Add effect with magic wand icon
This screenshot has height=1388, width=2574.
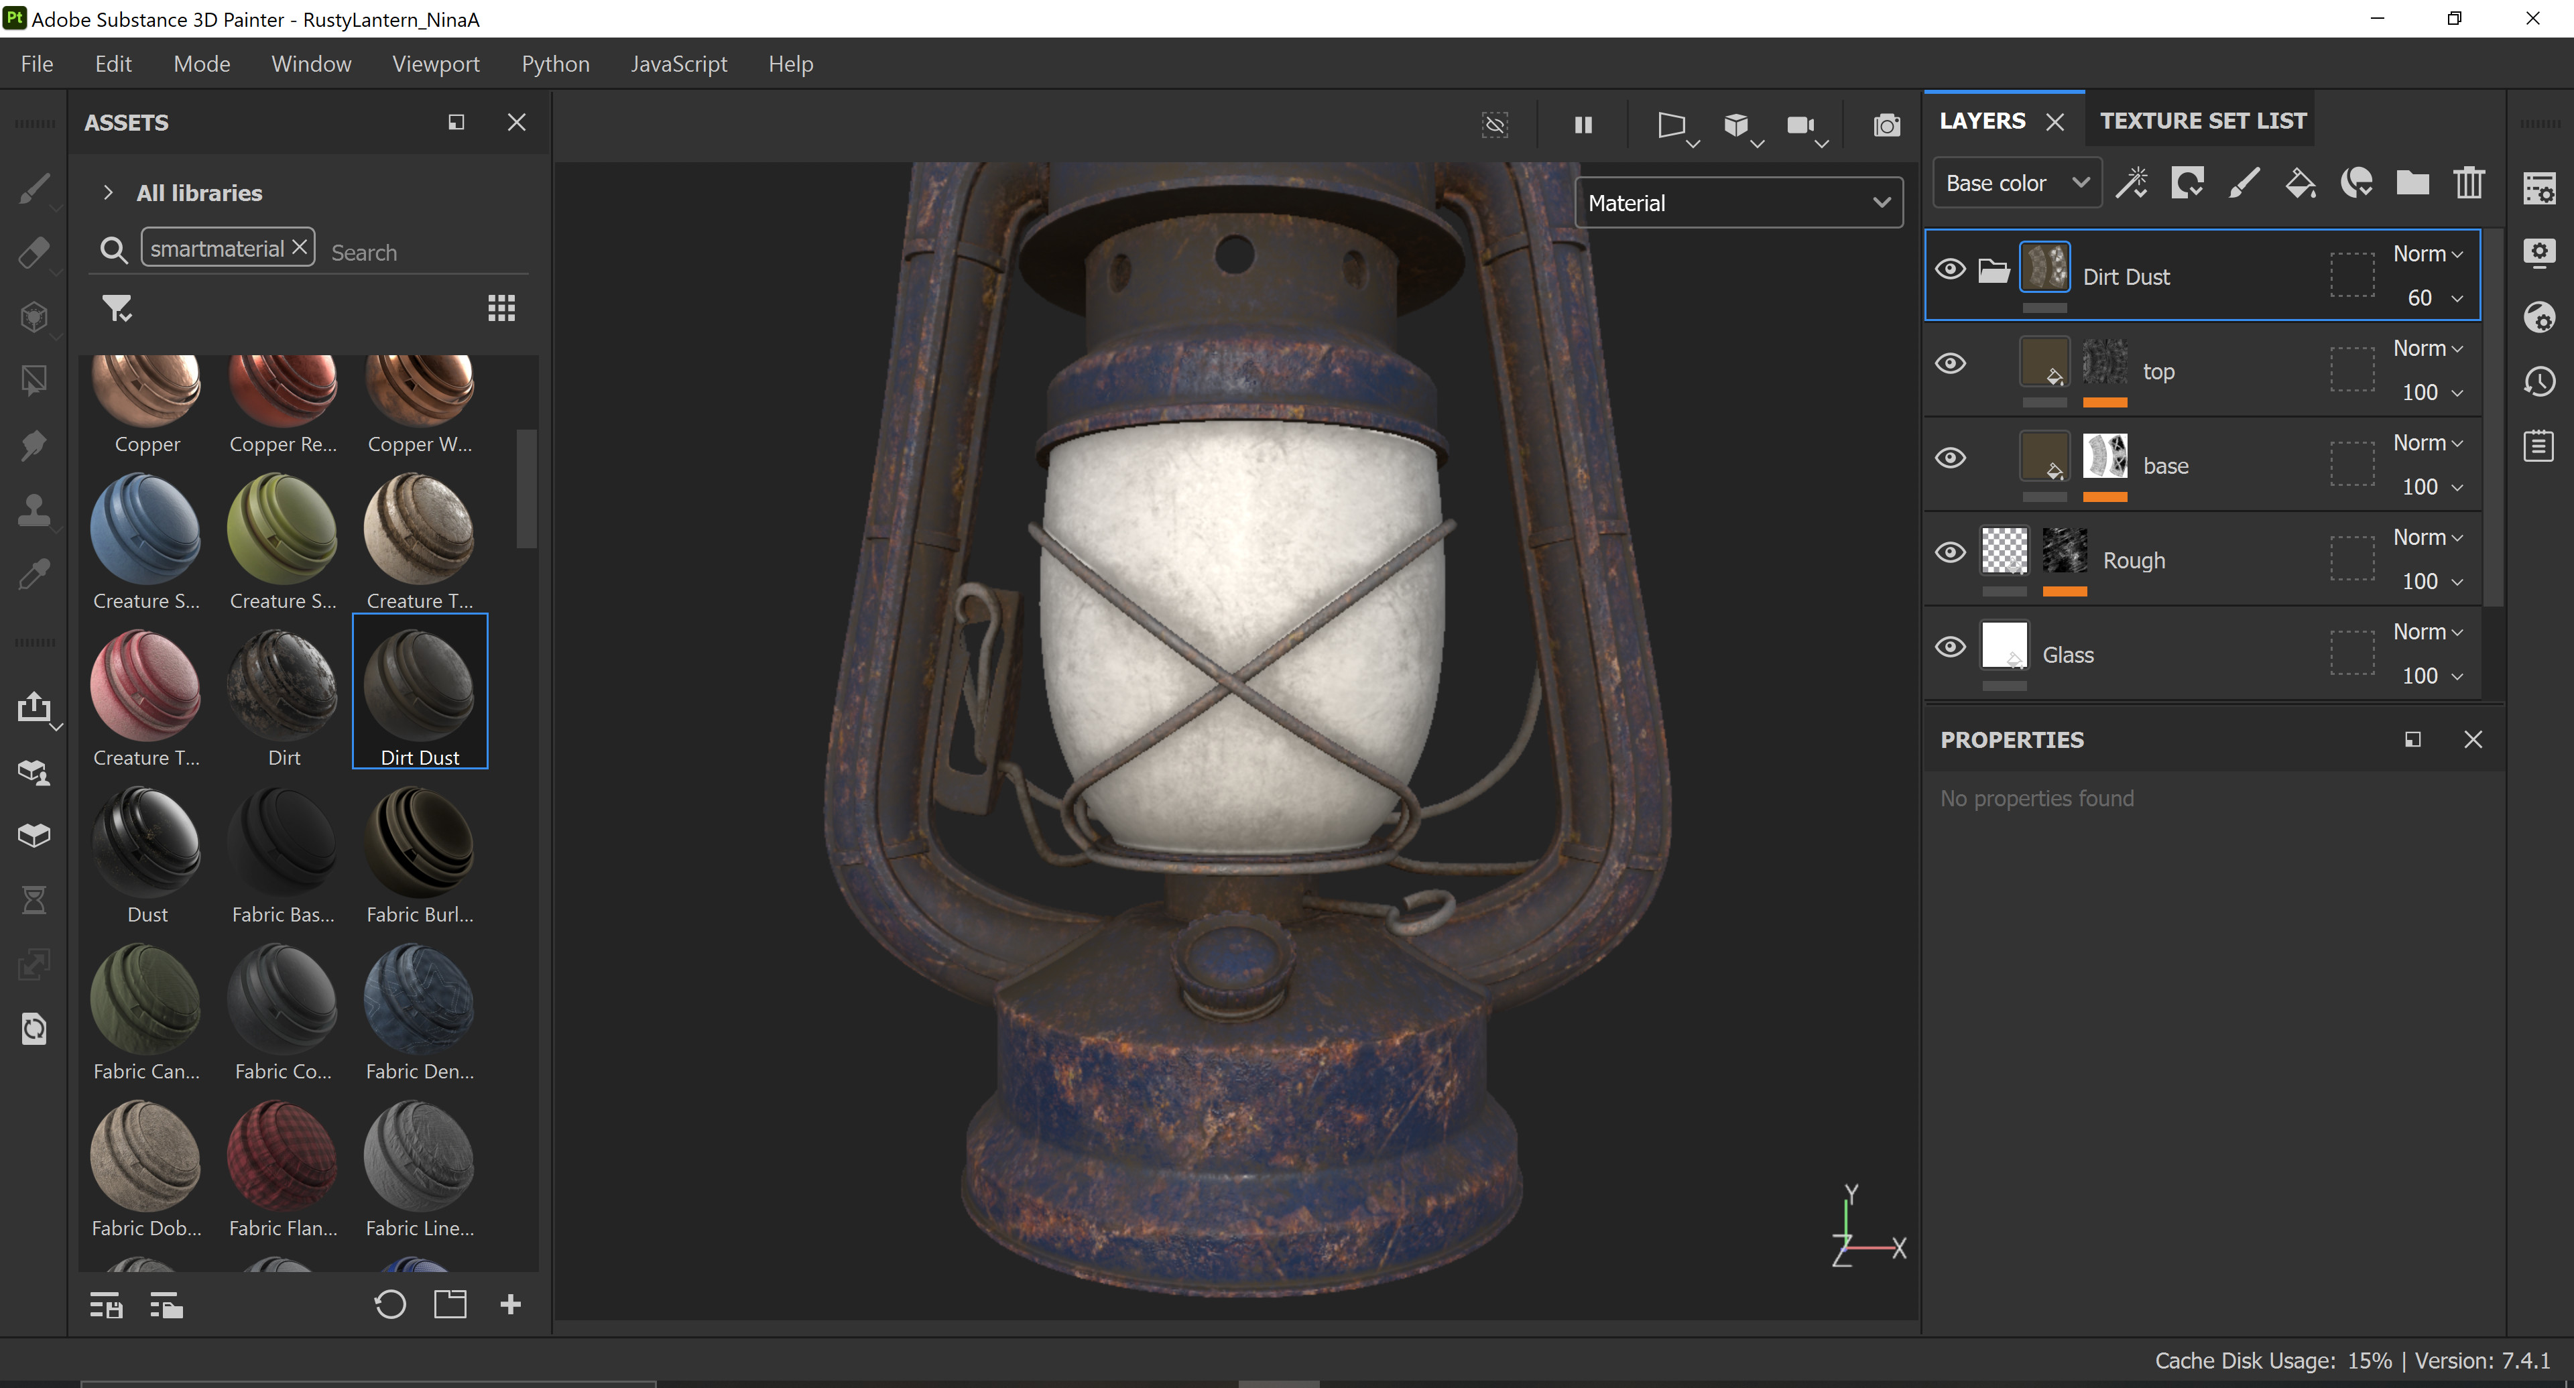click(2132, 183)
